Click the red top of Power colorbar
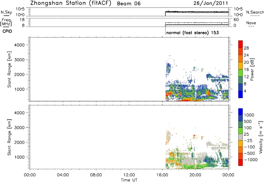264x182 pixels. click(x=241, y=44)
